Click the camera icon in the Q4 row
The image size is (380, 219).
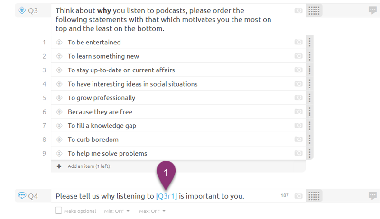pos(298,196)
